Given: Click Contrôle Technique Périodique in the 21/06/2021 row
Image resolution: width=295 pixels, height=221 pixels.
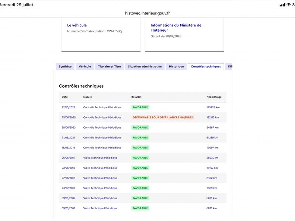Looking at the screenshot, I should 103,137.
